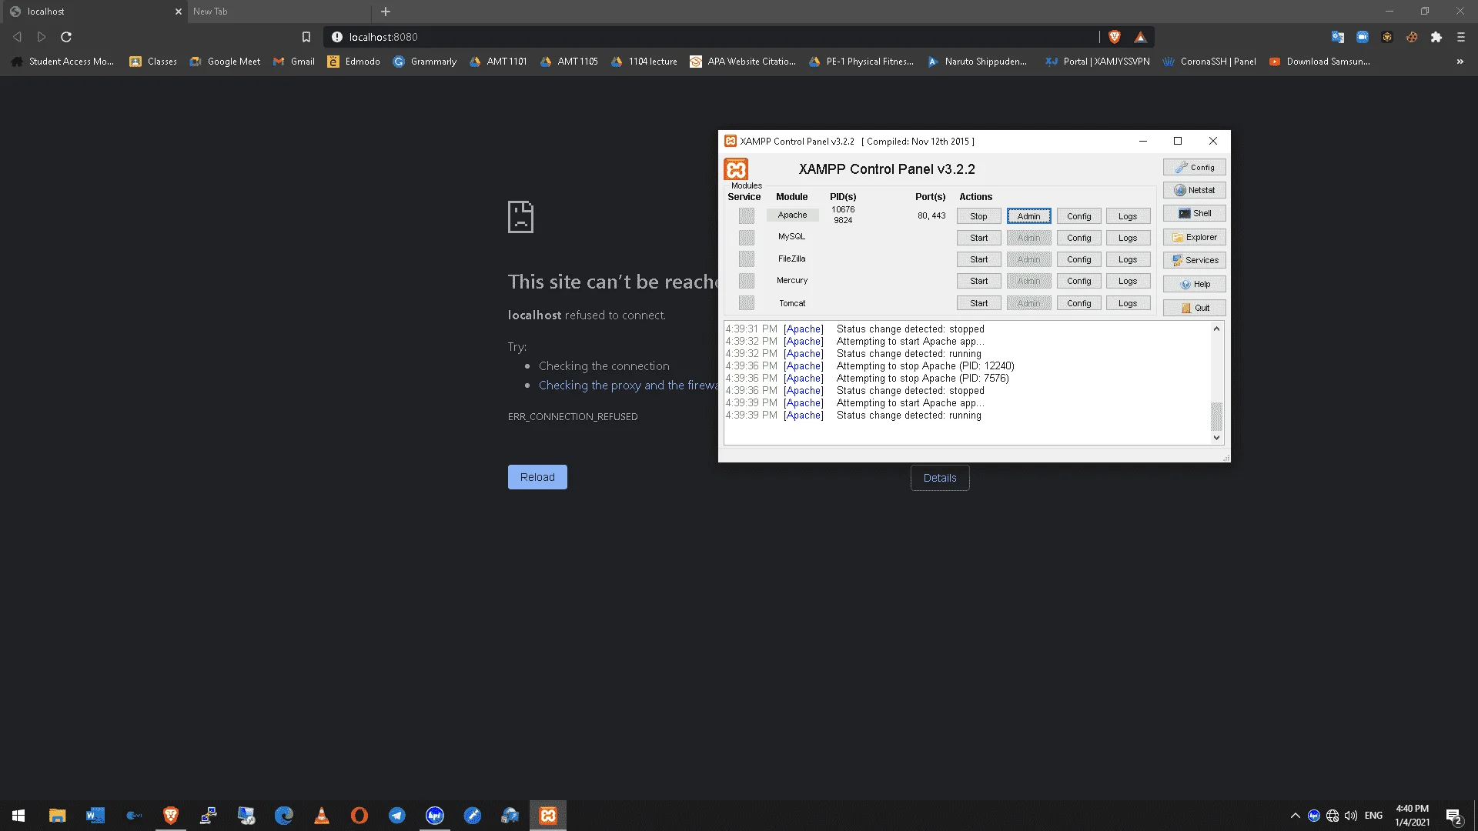Toggle Mercury service checkbox
The height and width of the screenshot is (831, 1478).
pos(746,280)
